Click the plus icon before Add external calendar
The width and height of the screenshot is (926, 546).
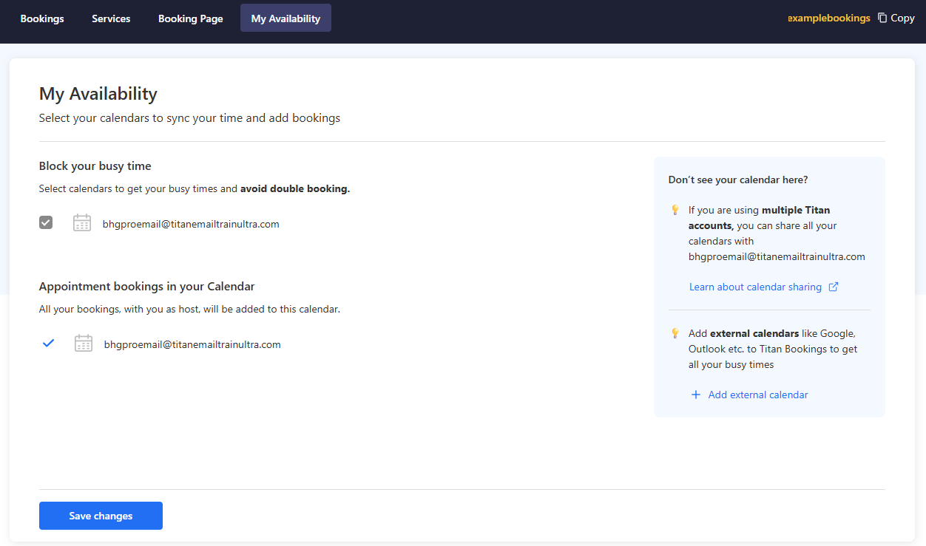pos(695,395)
